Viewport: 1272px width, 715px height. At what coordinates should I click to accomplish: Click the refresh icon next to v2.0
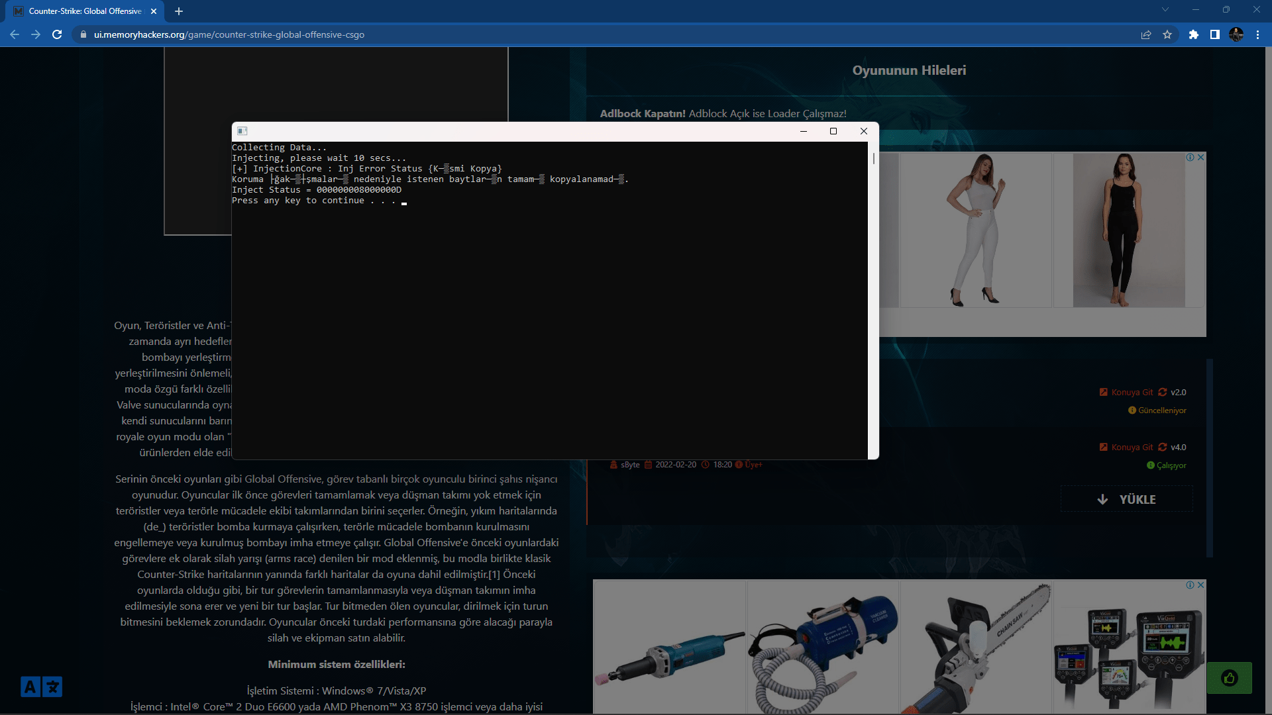point(1163,393)
